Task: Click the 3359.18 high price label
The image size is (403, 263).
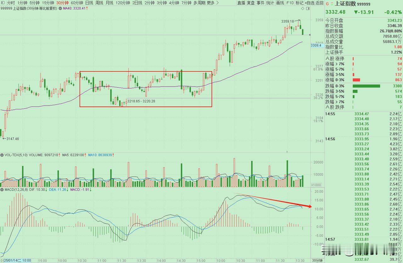Action: (x=287, y=21)
